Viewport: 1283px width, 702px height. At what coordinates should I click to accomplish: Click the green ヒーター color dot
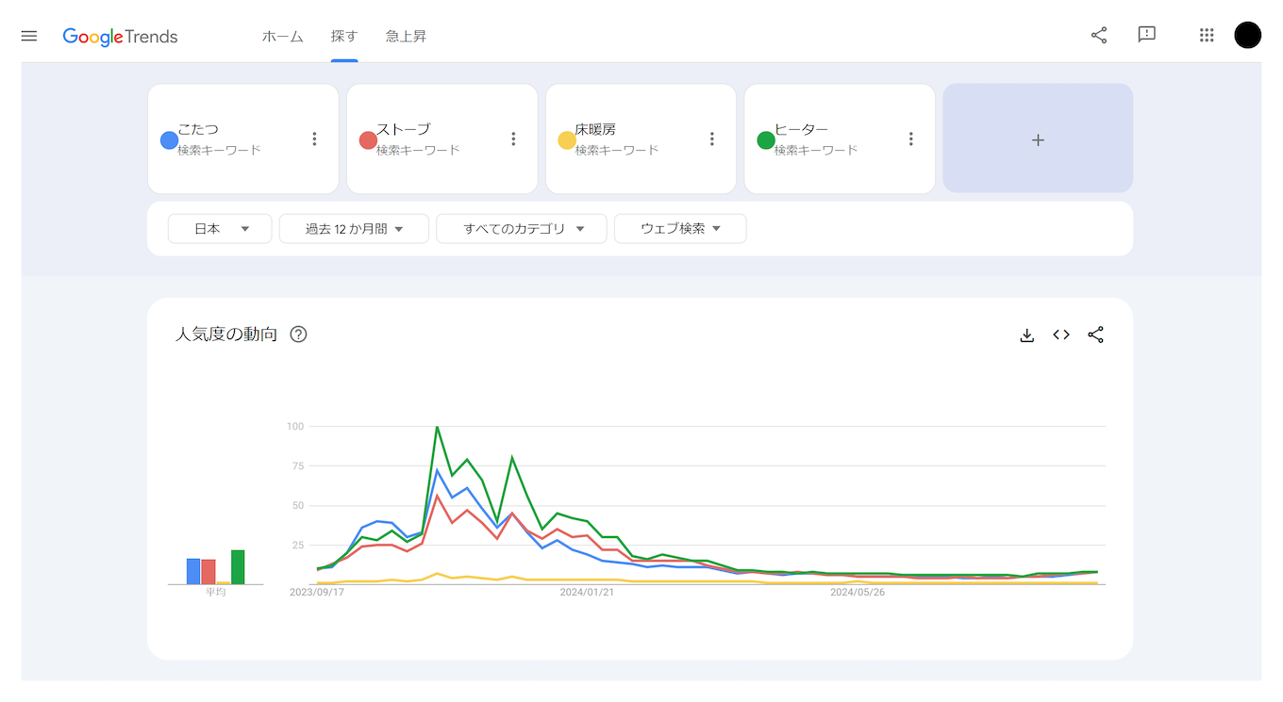click(766, 140)
